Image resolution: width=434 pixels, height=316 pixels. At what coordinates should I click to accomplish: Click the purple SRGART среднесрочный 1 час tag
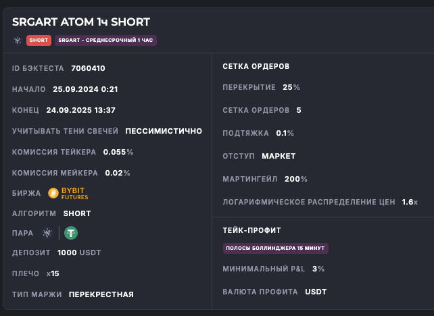[x=105, y=41]
